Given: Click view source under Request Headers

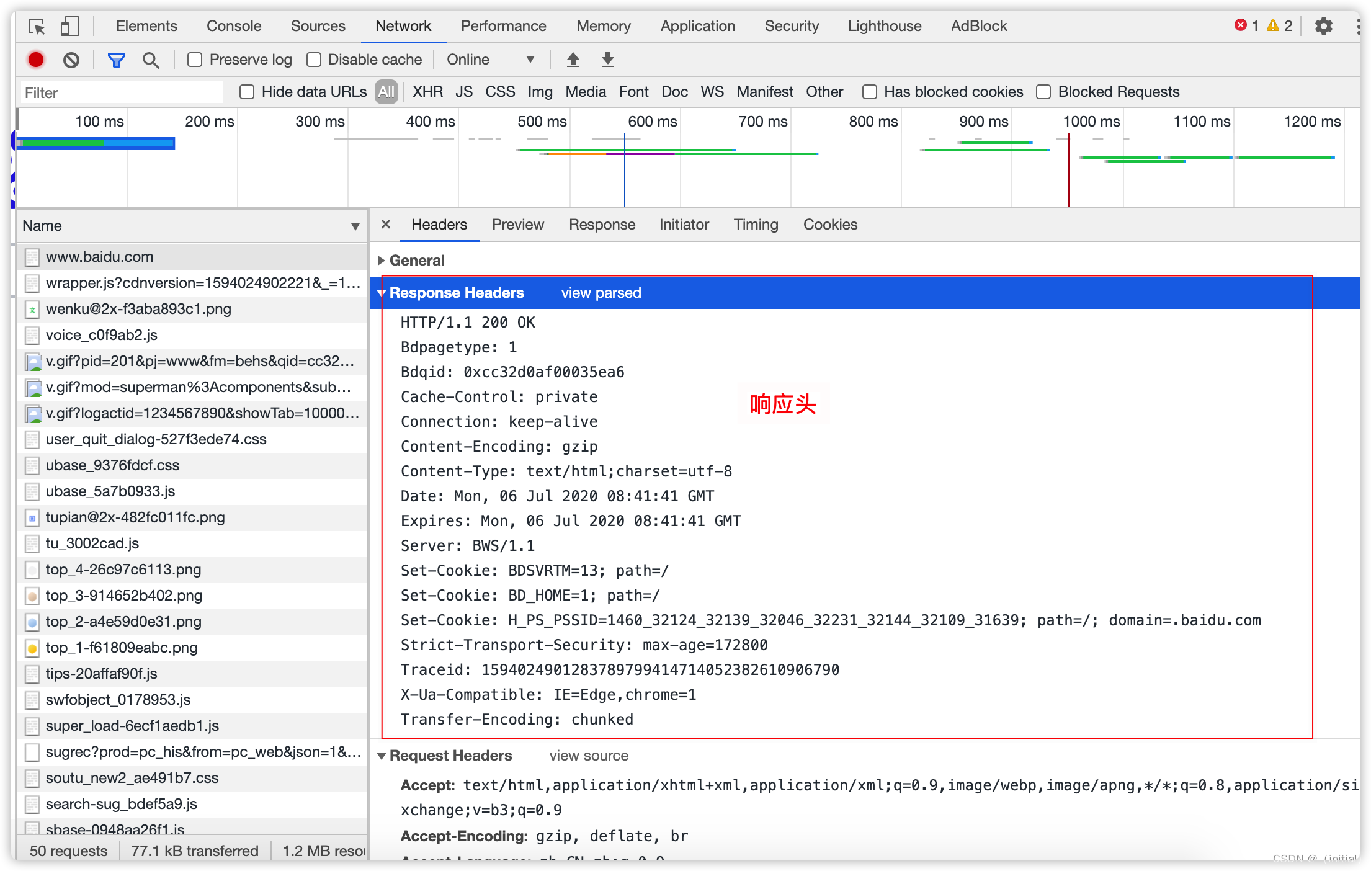Looking at the screenshot, I should click(x=589, y=755).
